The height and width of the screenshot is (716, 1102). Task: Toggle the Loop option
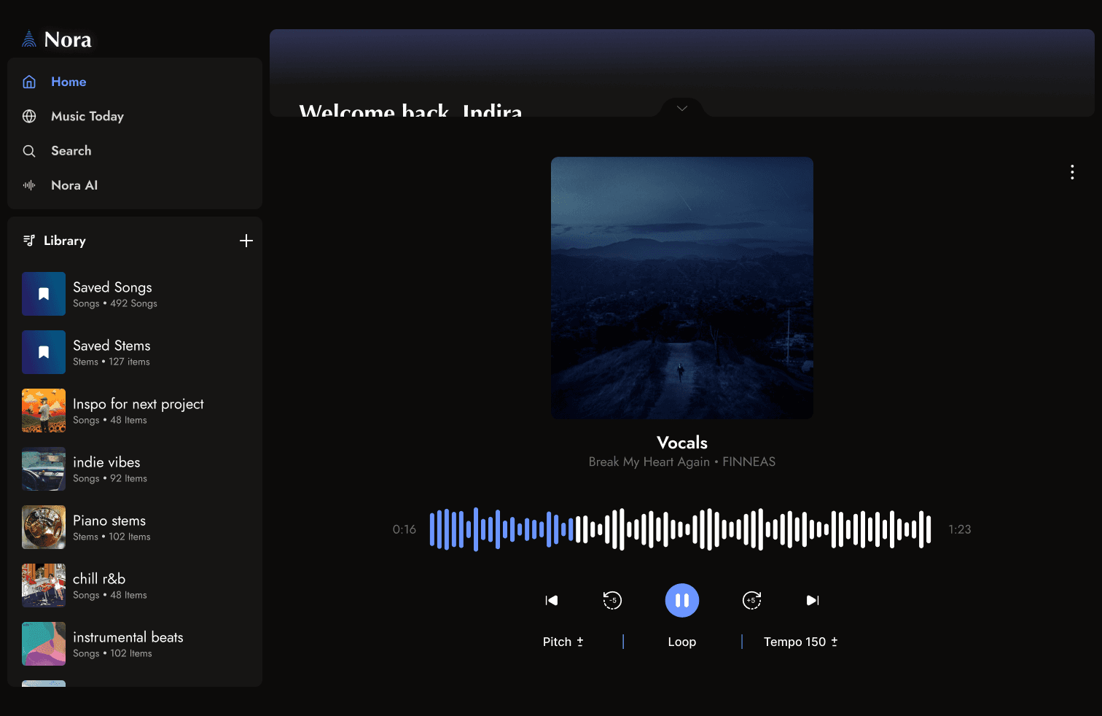click(682, 642)
